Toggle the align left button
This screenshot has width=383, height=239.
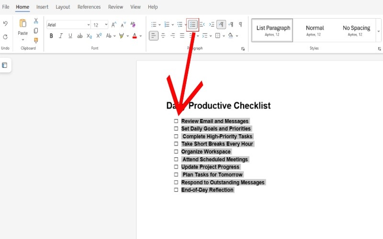coord(154,36)
